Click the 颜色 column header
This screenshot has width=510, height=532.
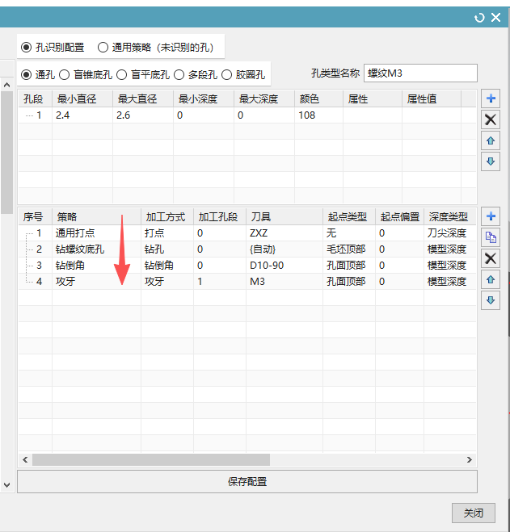pos(318,99)
